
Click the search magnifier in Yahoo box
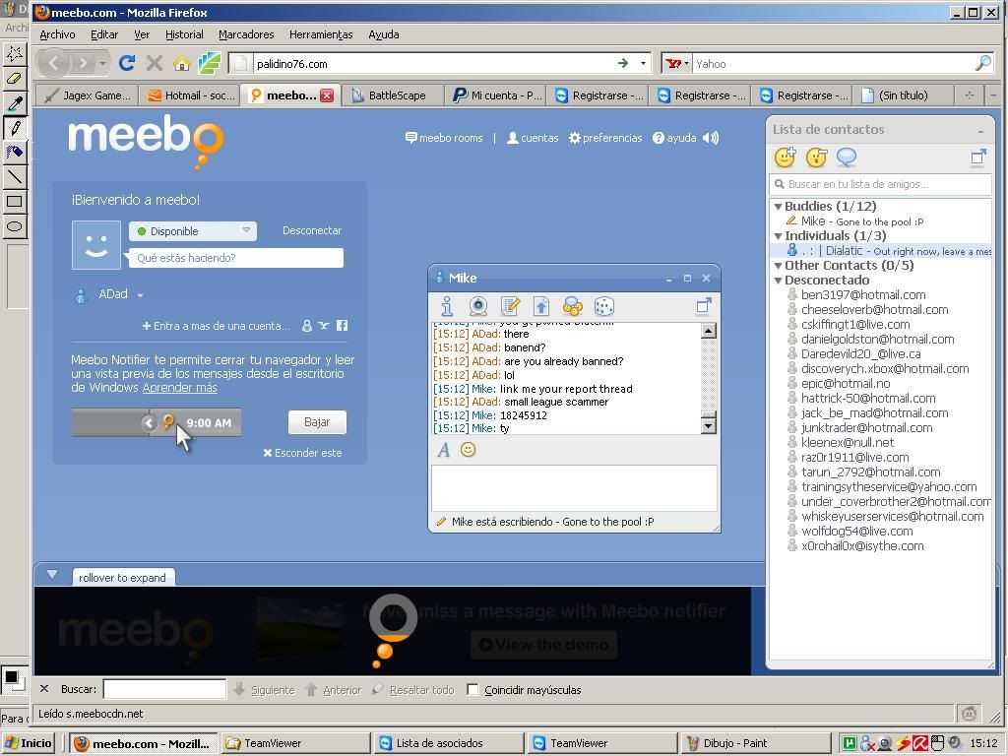point(983,63)
